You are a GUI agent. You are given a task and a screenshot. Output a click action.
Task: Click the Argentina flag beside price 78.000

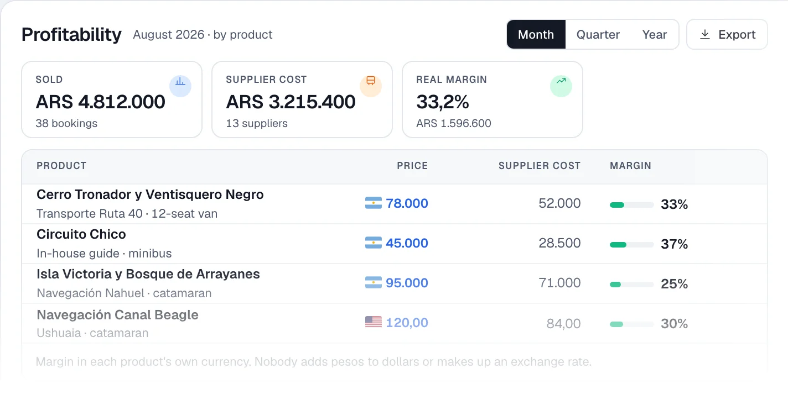(x=374, y=203)
